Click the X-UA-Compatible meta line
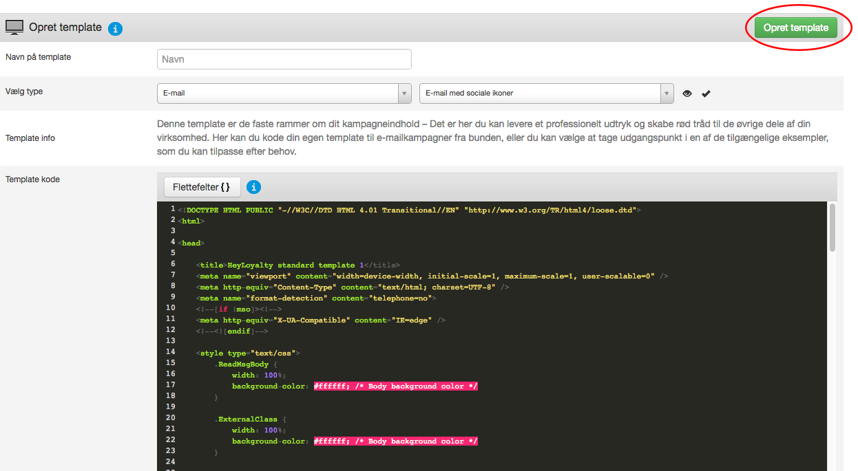The height and width of the screenshot is (471, 858). pos(320,320)
